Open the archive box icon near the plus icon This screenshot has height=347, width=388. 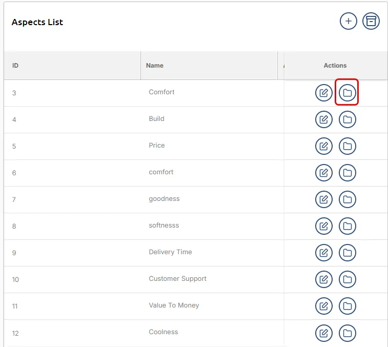point(371,21)
